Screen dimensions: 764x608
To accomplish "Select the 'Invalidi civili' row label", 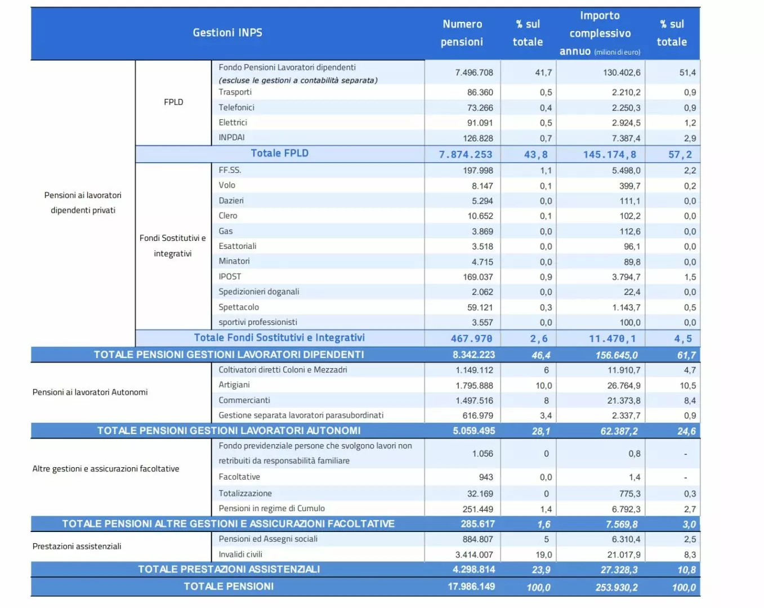I will [x=240, y=555].
